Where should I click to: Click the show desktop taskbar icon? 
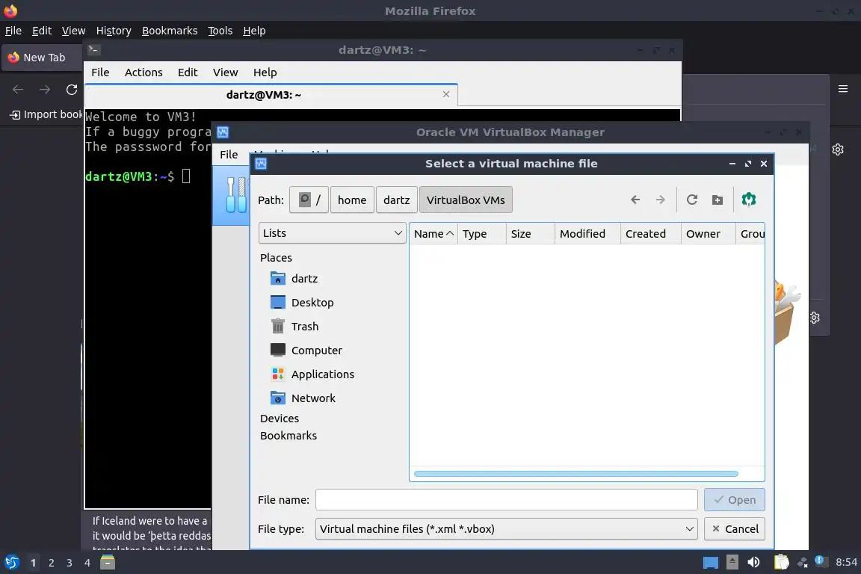(x=711, y=563)
